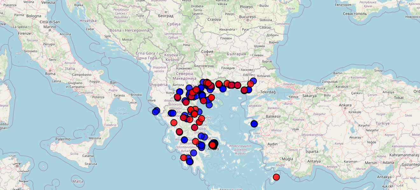Click the Београд city label
Viewport: 420px width, 190px height.
[165, 16]
